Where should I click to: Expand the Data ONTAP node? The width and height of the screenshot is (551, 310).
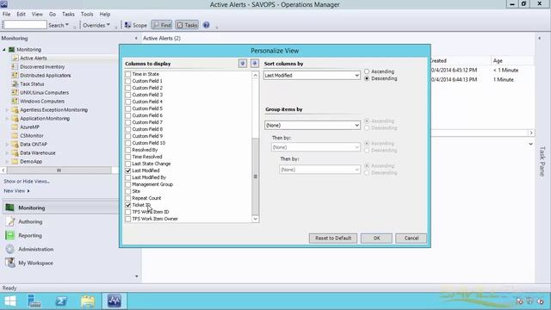coord(7,144)
